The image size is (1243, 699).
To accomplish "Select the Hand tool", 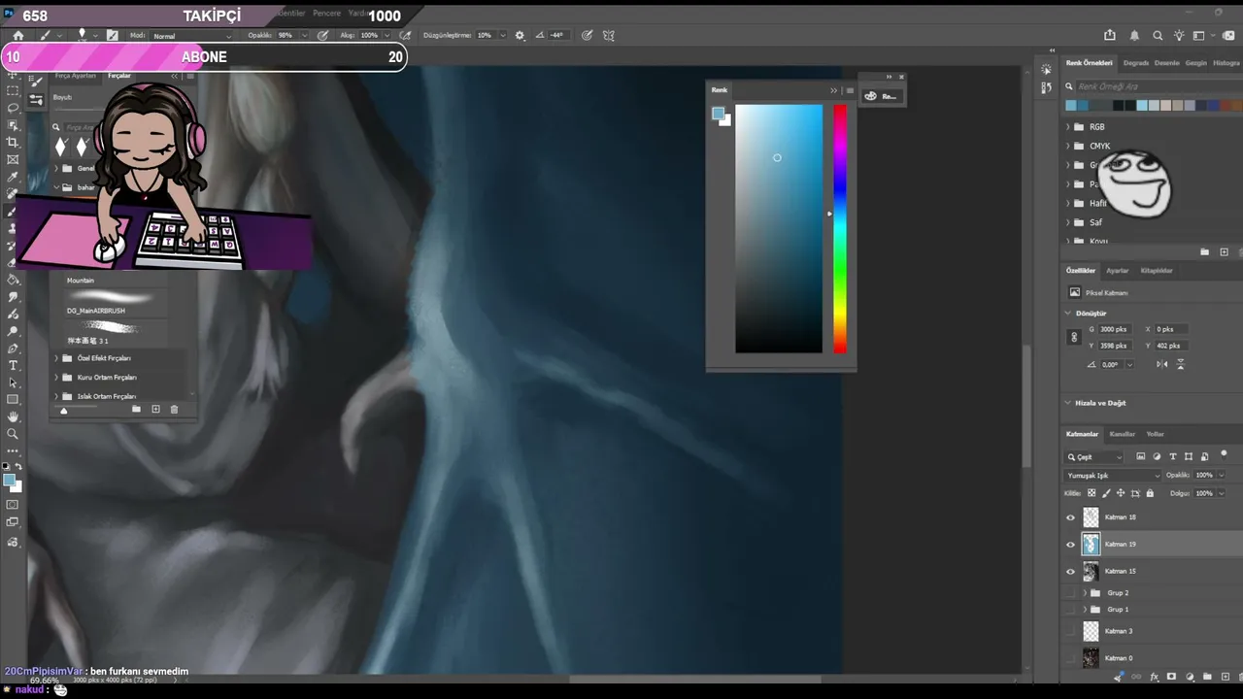I will coord(13,417).
